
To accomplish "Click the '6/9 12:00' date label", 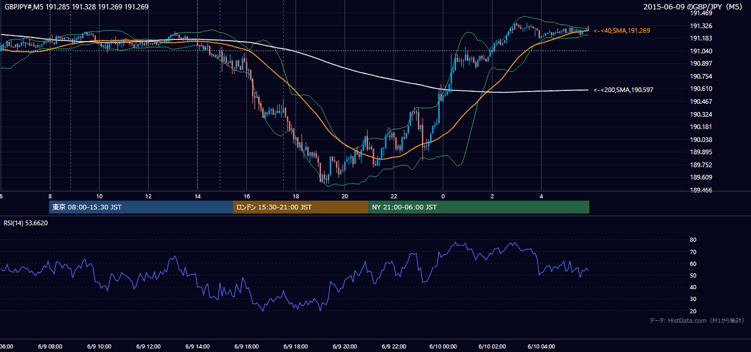I will pyautogui.click(x=148, y=346).
